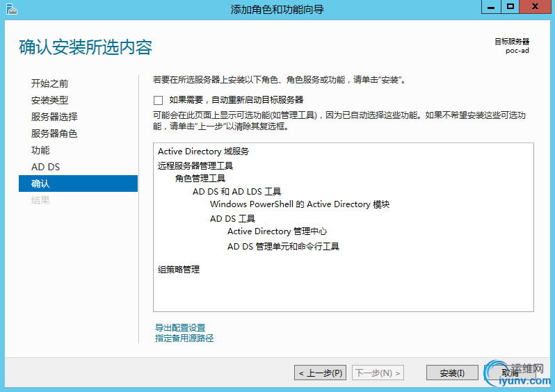This screenshot has height=392, width=555.
Task: Switch to the 服务器角色 step
Action: (x=54, y=133)
